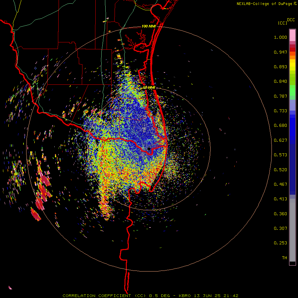Click the TH threshold label
The image size is (298, 298).
[x=284, y=258]
